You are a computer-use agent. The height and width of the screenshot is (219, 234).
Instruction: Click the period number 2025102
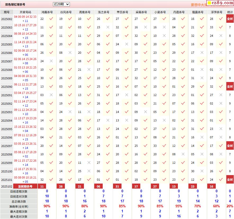7,186
